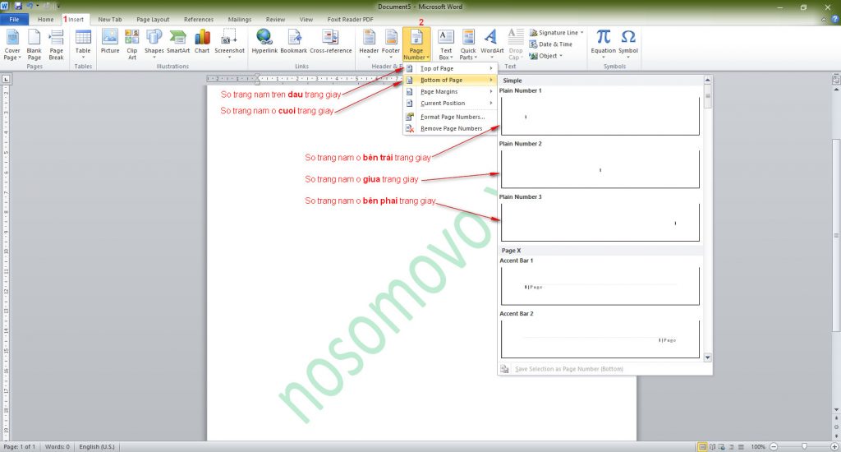Screen dimensions: 841x452
Task: Choose Format Page Numbers option
Action: (452, 117)
